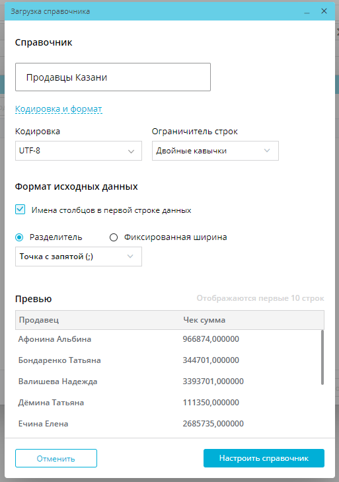The image size is (339, 482).
Task: Close the Загрузка справочника dialog
Action: (324, 11)
